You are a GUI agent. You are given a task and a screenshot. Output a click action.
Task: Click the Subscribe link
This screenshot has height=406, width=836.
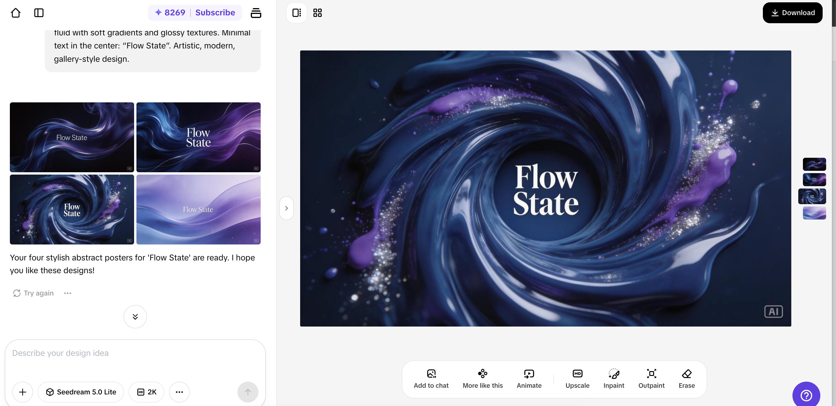point(215,13)
